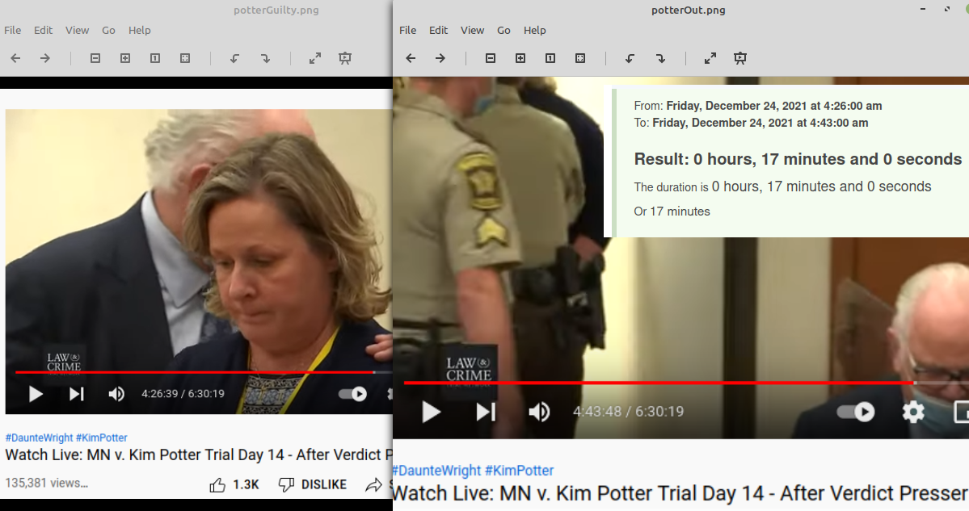Rotate potterGuilty.png counterclockwise

tap(235, 58)
